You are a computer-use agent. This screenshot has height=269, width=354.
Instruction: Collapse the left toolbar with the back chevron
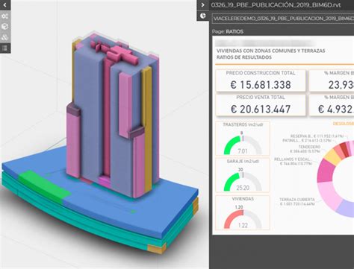pos(5,5)
